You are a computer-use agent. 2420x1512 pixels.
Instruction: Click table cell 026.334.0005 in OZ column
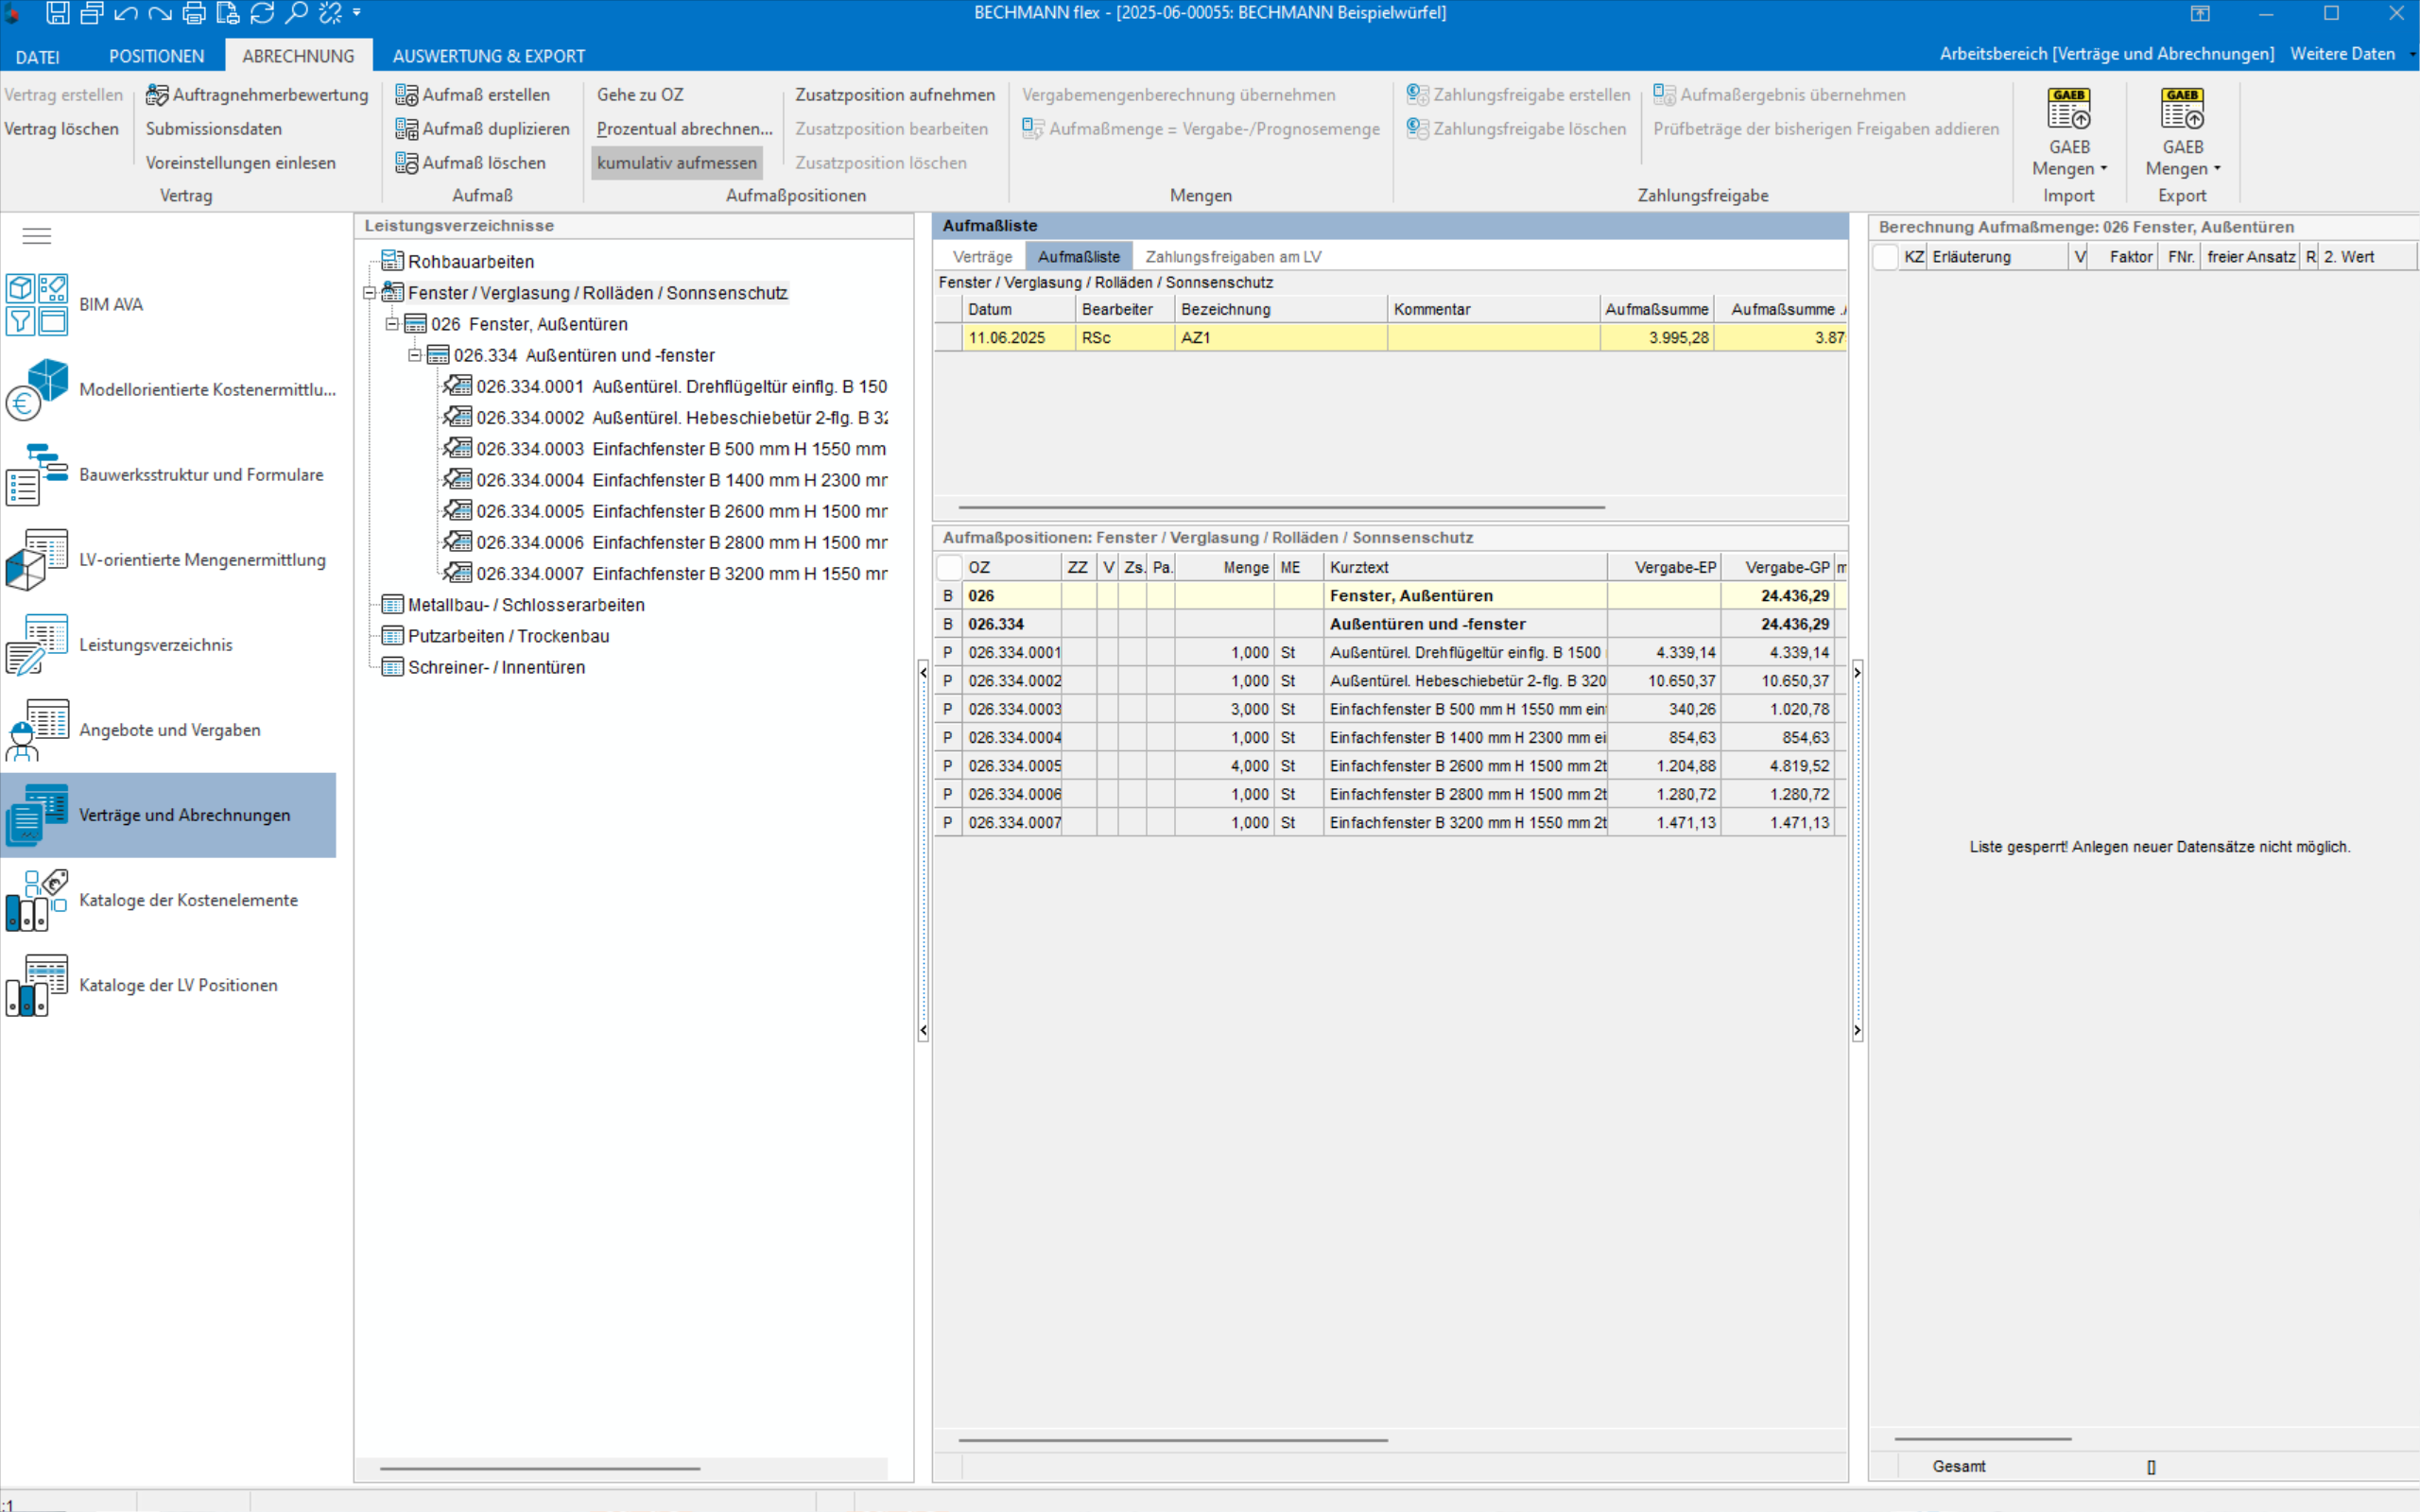tap(1013, 766)
